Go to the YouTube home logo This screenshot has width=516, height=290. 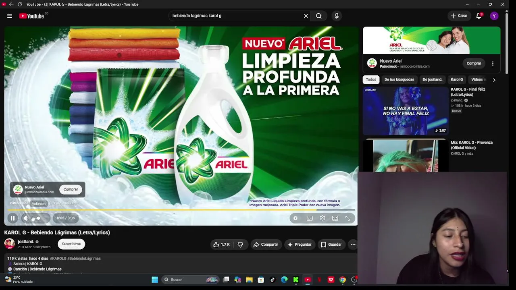click(31, 16)
